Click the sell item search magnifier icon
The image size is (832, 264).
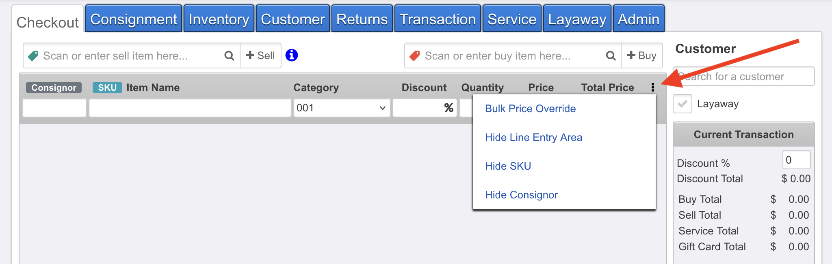229,56
